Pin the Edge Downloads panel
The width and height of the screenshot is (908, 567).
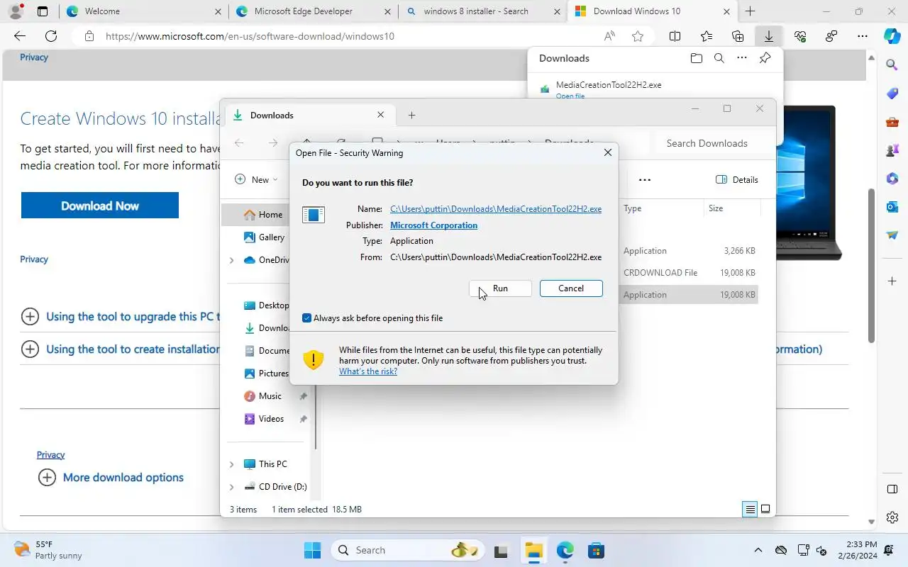tap(765, 58)
